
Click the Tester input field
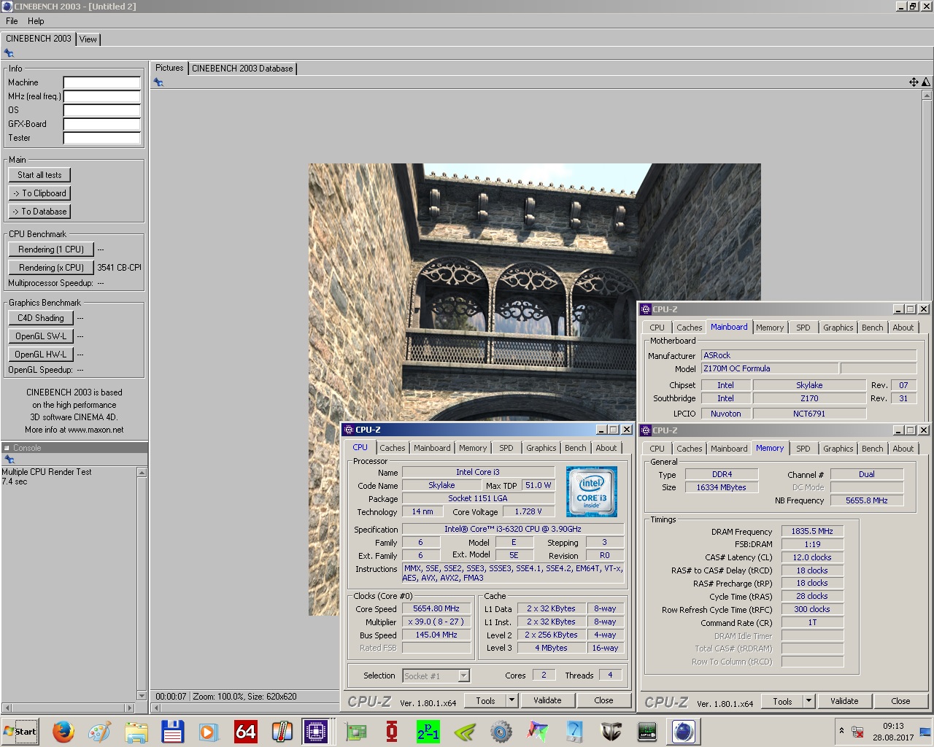pos(101,138)
